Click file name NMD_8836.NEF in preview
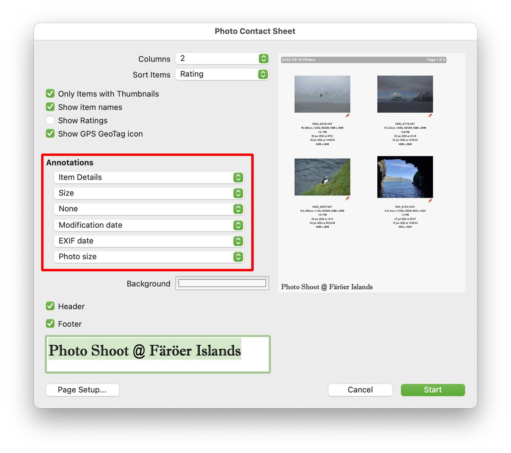511x453 pixels. click(322, 124)
